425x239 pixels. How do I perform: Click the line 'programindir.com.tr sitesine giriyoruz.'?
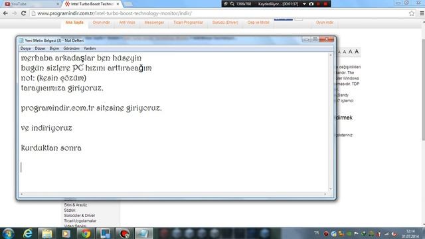point(92,108)
